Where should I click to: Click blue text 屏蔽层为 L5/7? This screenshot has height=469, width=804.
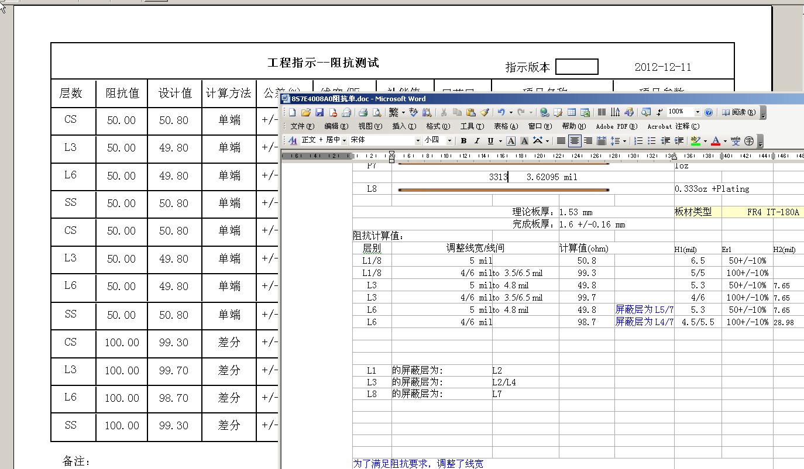[x=644, y=310]
